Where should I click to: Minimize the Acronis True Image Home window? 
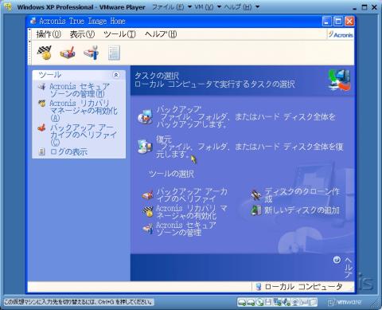[327, 22]
